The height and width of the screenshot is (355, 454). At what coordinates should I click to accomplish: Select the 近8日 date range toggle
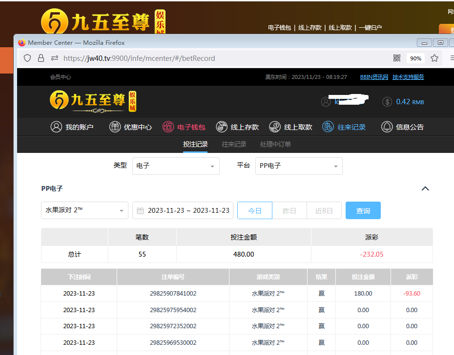coord(324,211)
